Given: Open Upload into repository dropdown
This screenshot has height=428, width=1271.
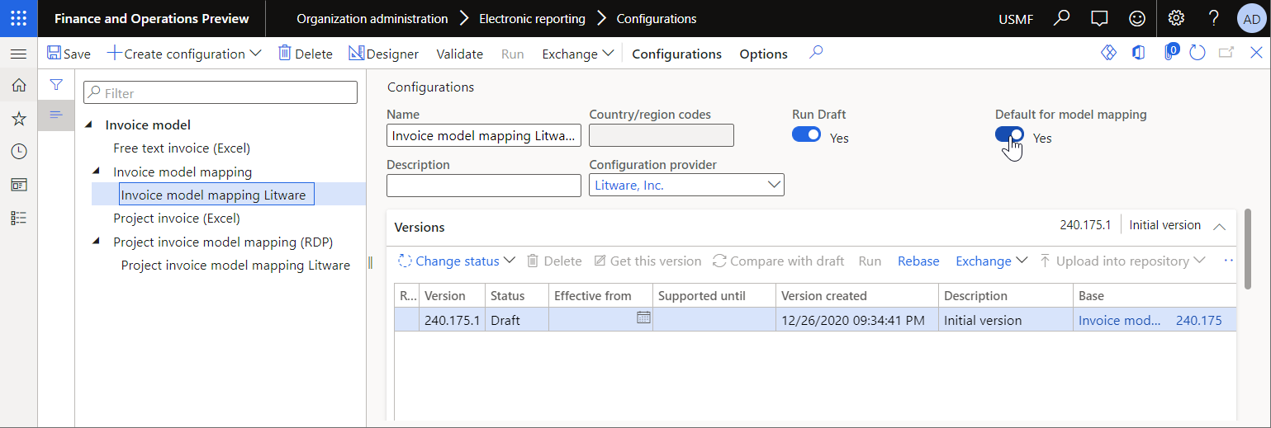Looking at the screenshot, I should pyautogui.click(x=1122, y=261).
